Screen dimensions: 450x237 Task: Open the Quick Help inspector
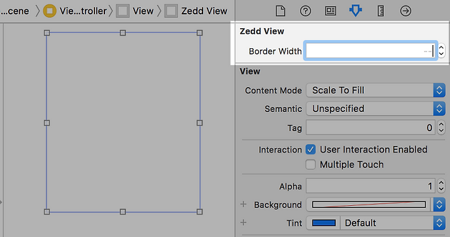(306, 11)
